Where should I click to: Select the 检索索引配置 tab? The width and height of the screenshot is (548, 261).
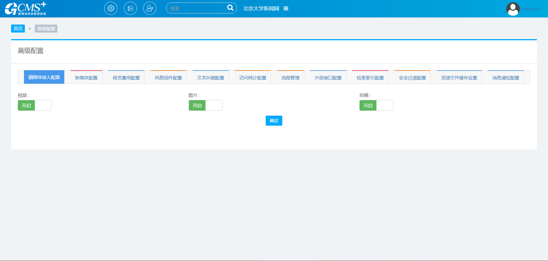coord(370,78)
